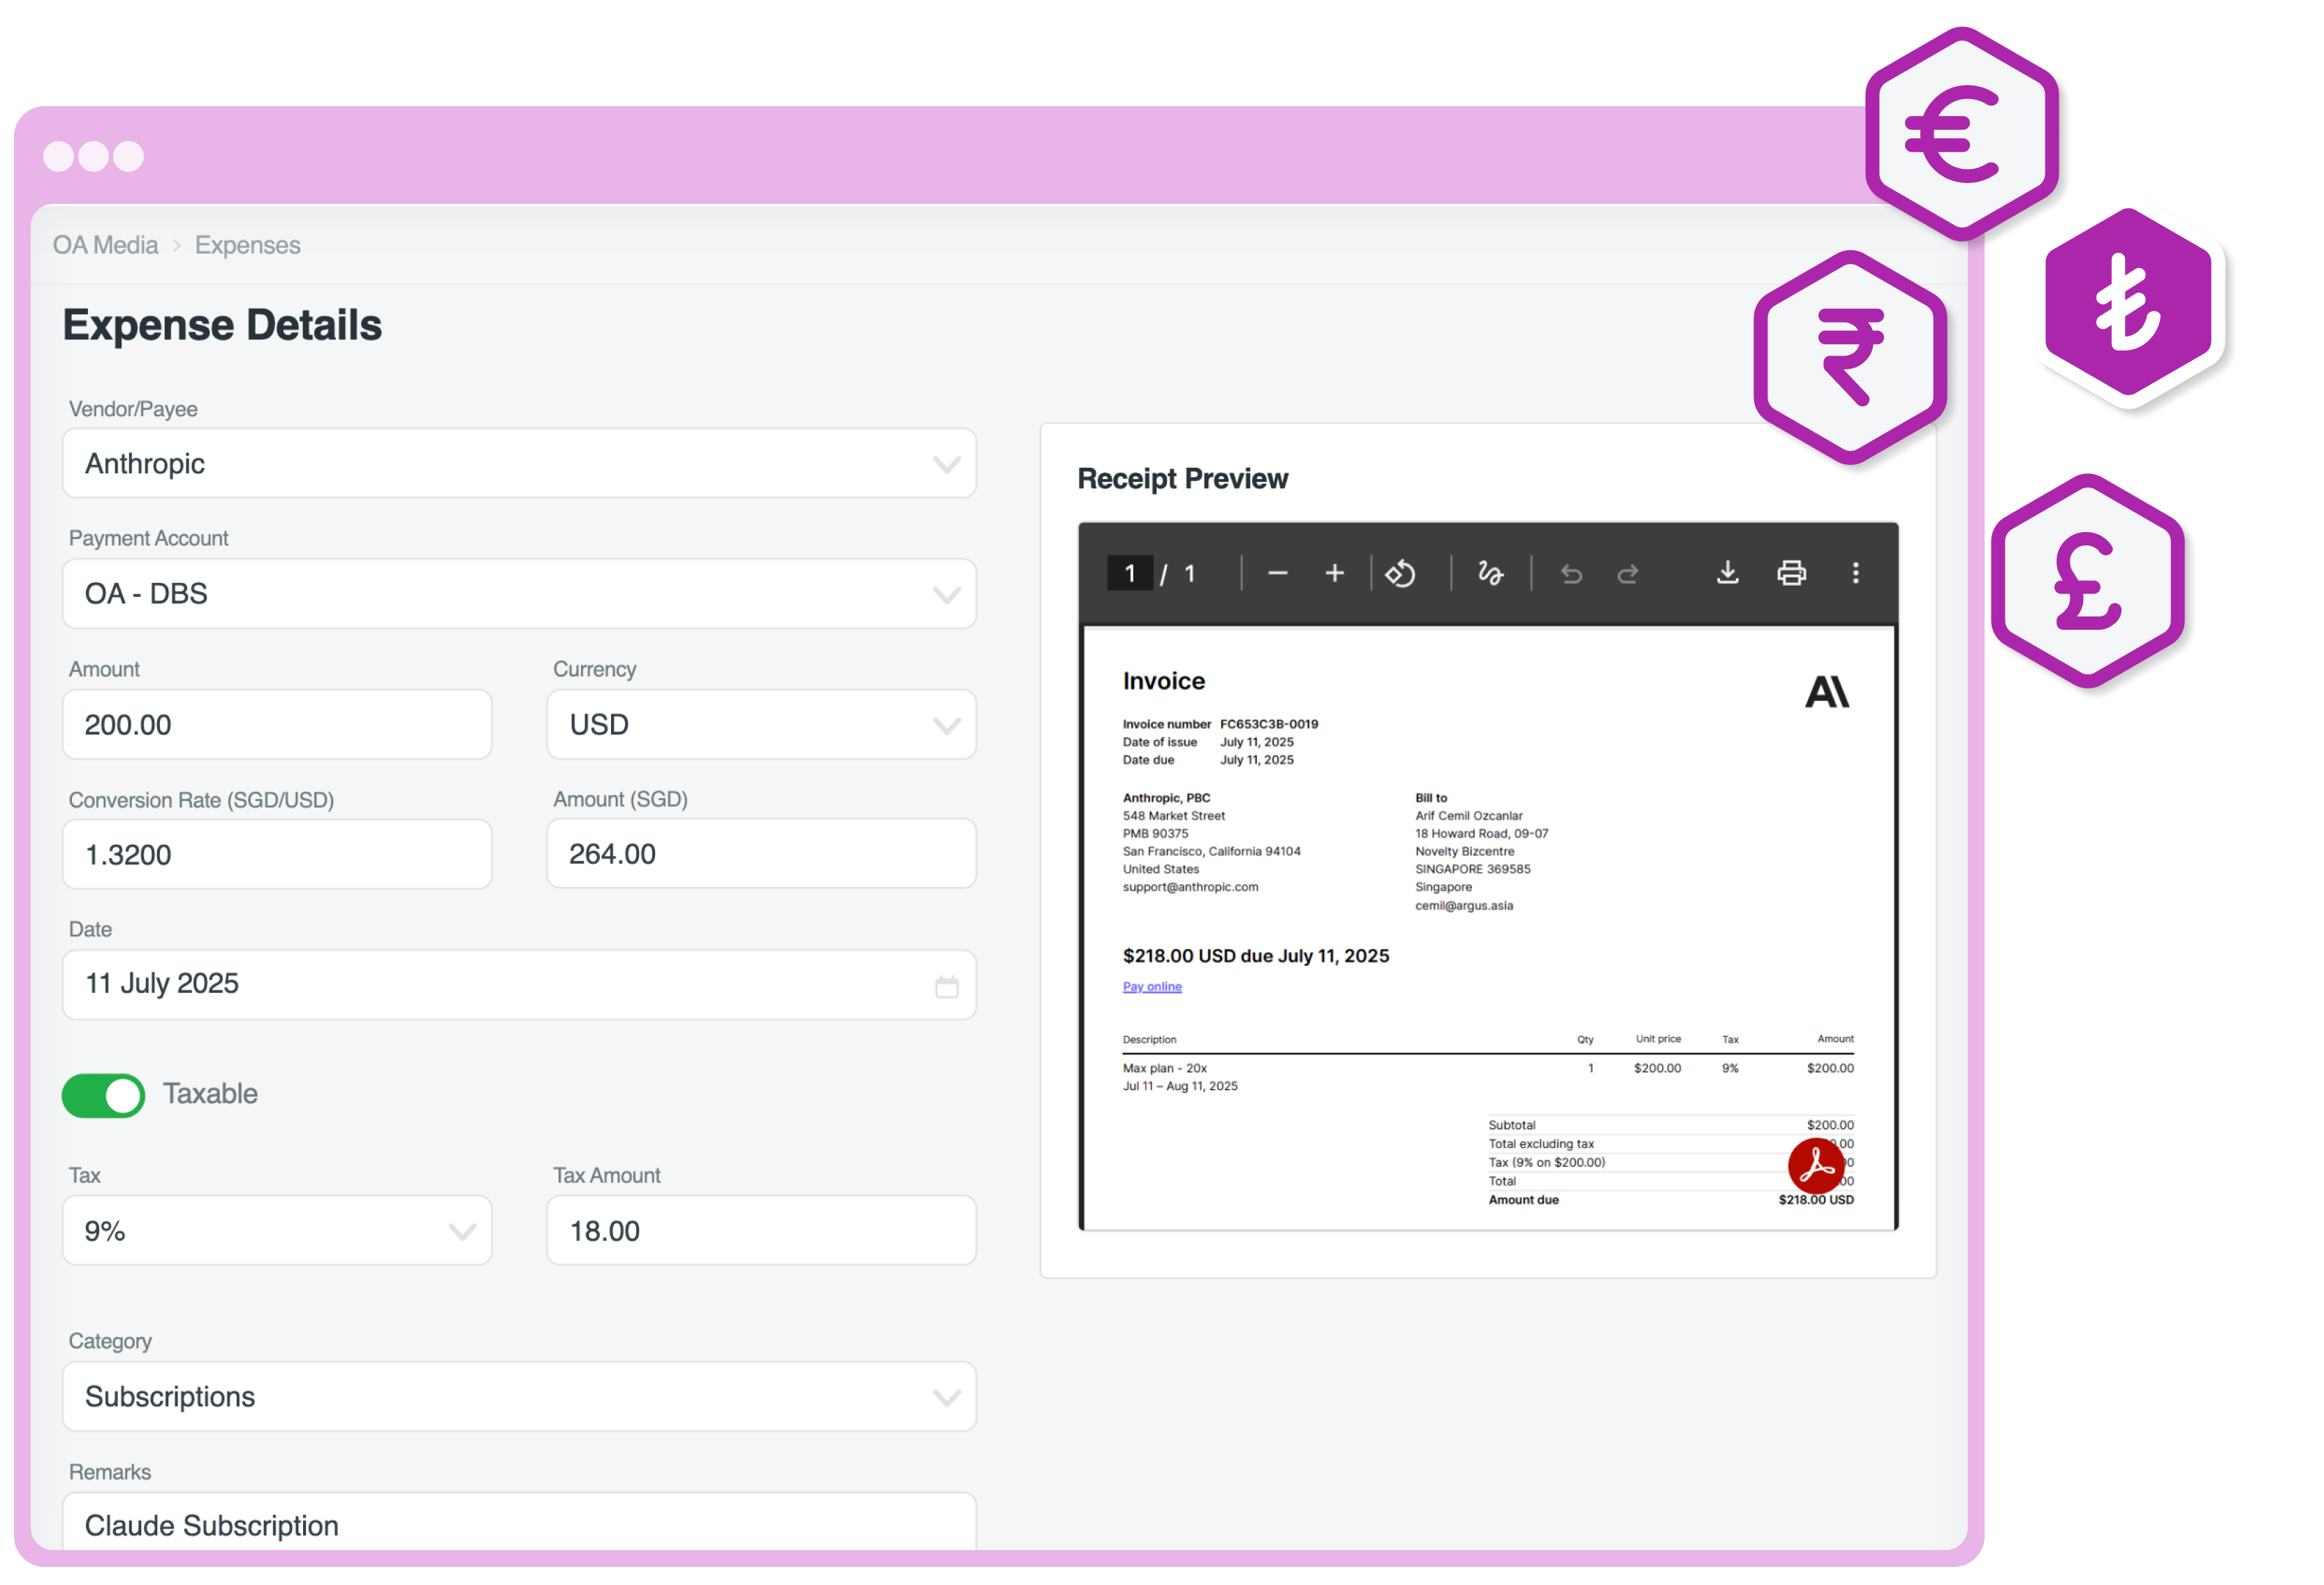Rotate the receipt PDF page

1400,573
